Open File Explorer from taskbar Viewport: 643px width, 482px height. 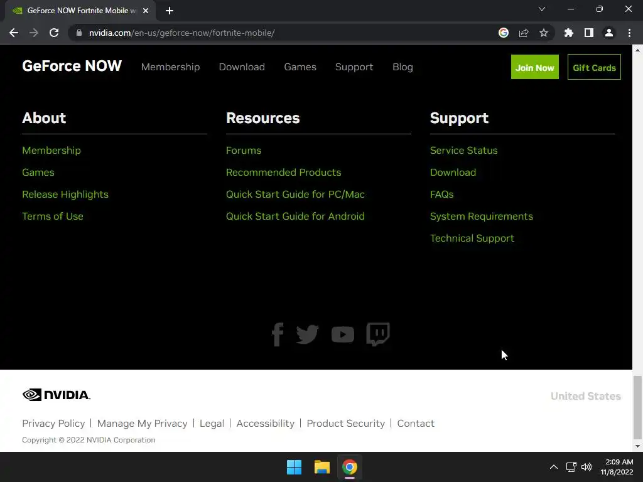click(x=322, y=467)
